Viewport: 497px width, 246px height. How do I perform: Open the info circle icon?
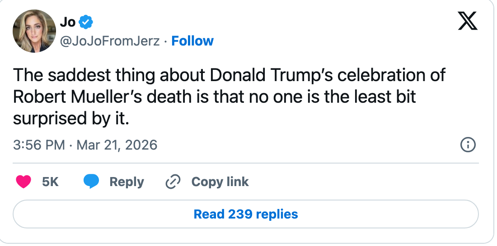468,145
